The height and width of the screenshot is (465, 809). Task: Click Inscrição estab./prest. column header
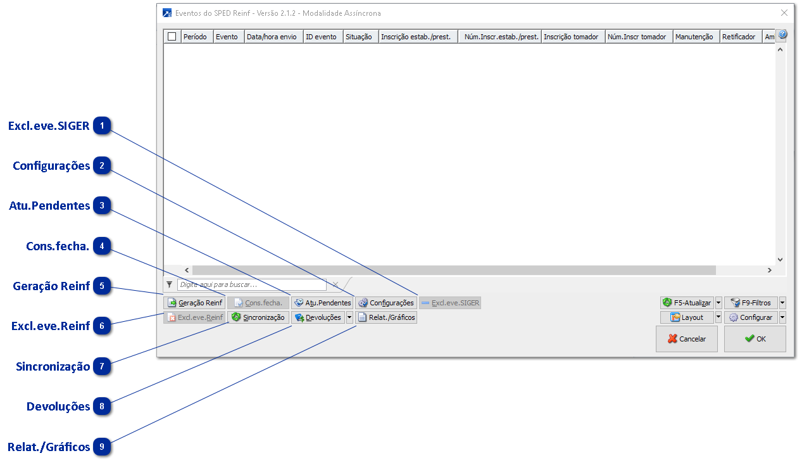click(x=418, y=37)
